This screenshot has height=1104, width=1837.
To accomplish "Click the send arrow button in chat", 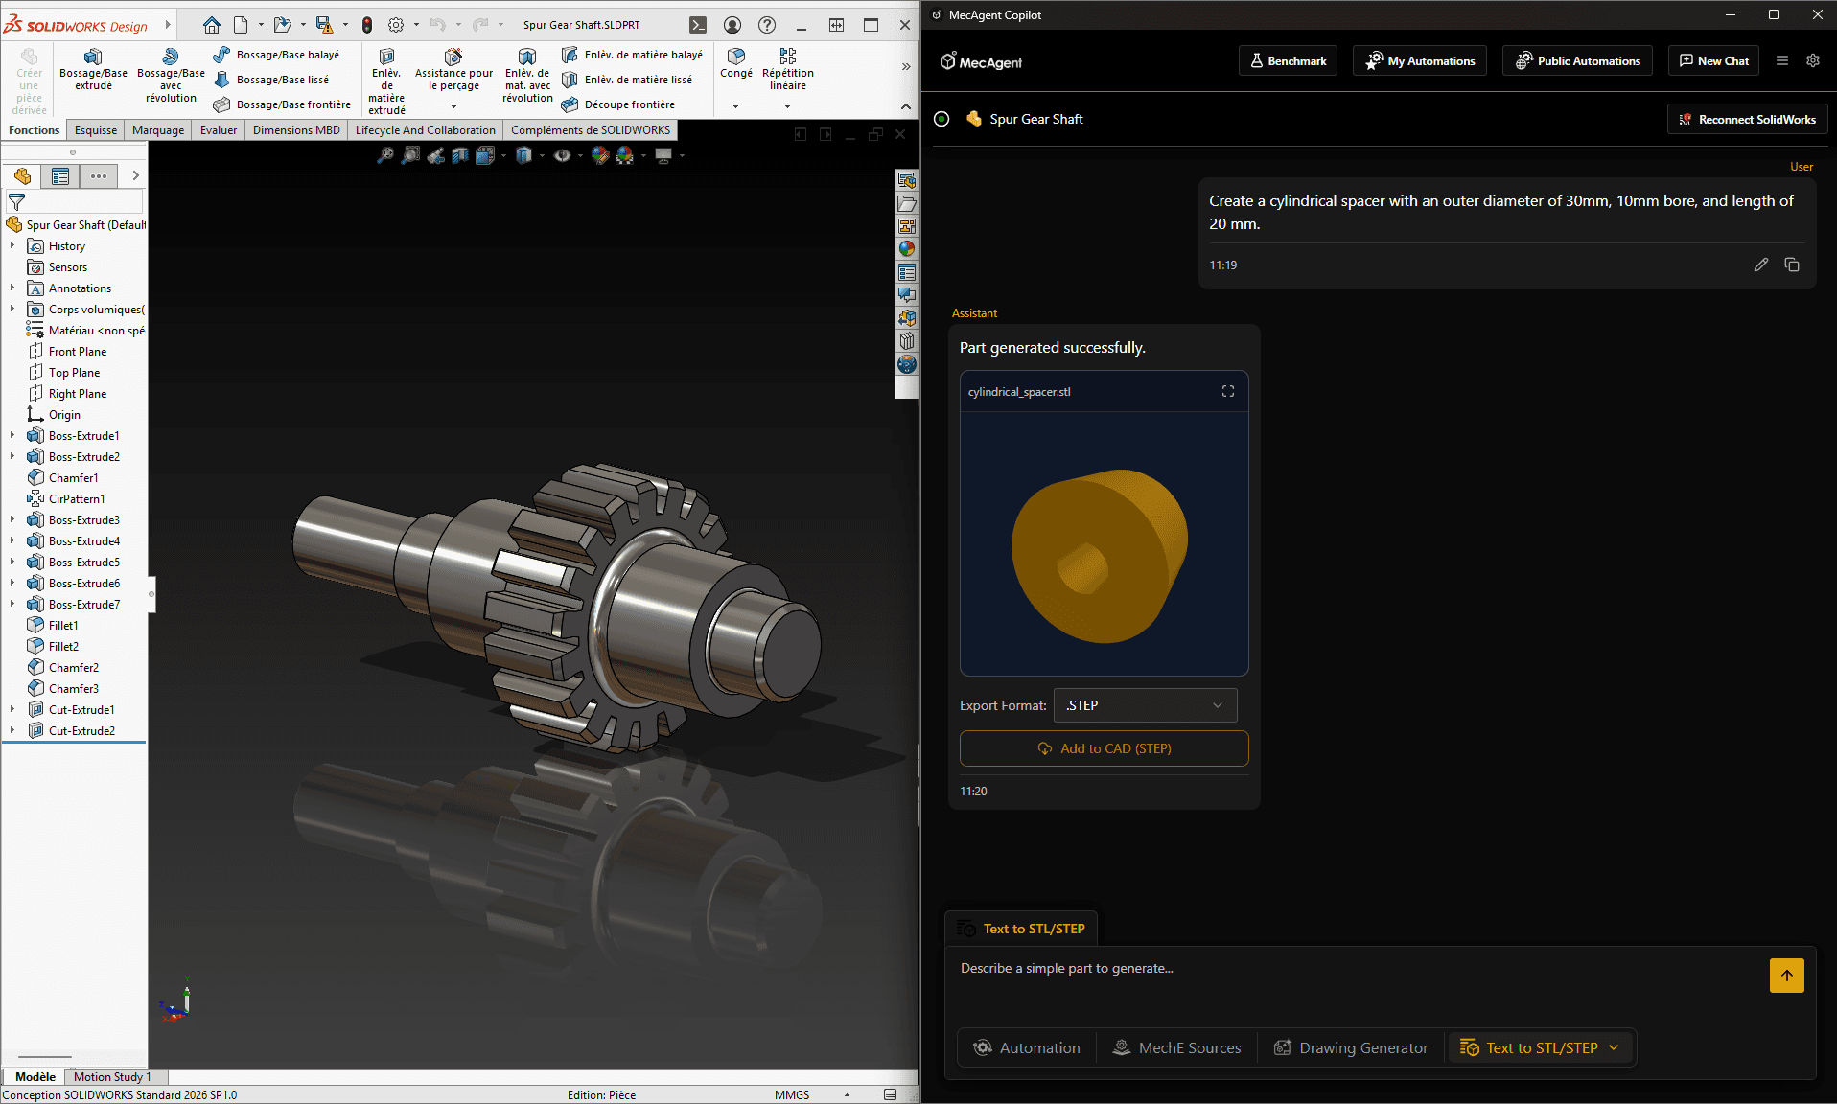I will click(x=1786, y=976).
